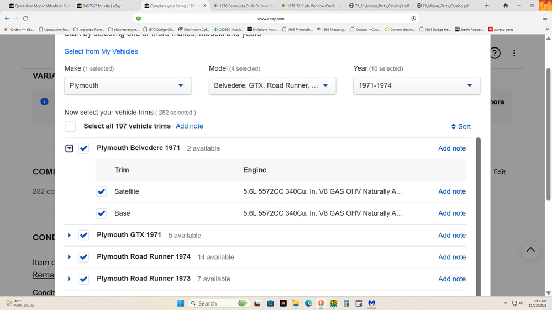Show more bookmarks with the overflow chevron

point(547,30)
